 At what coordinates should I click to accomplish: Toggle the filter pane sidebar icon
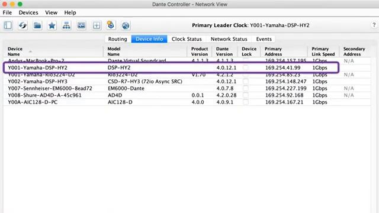coord(8,25)
